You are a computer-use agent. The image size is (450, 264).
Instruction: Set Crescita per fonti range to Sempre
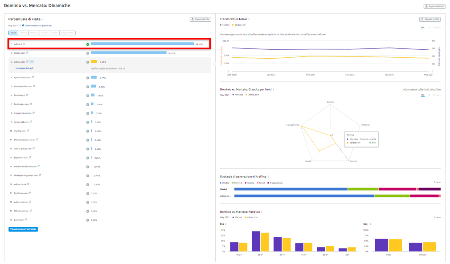click(x=437, y=95)
